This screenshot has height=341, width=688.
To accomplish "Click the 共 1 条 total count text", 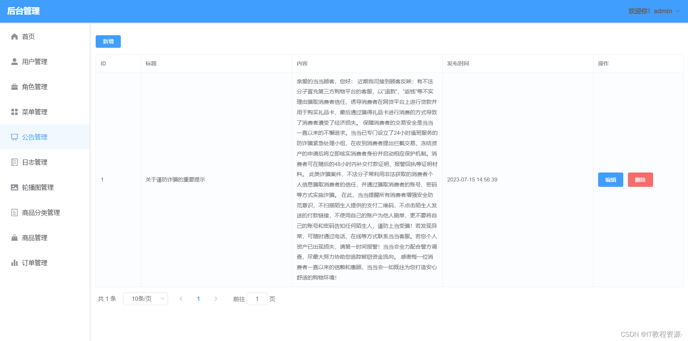I will coord(107,299).
